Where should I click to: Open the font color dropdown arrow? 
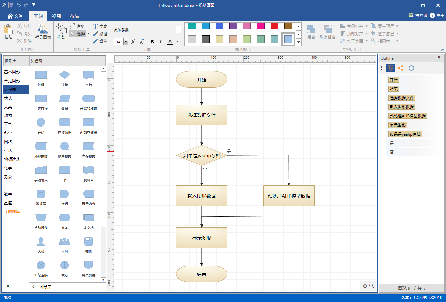click(177, 42)
